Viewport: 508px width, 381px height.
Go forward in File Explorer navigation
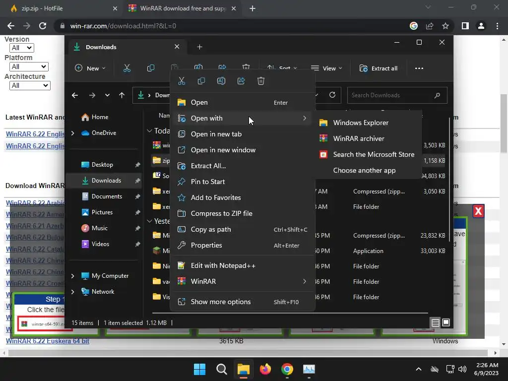coord(92,95)
